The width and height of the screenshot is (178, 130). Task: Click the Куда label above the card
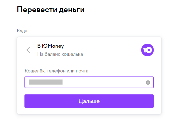[x=22, y=31]
